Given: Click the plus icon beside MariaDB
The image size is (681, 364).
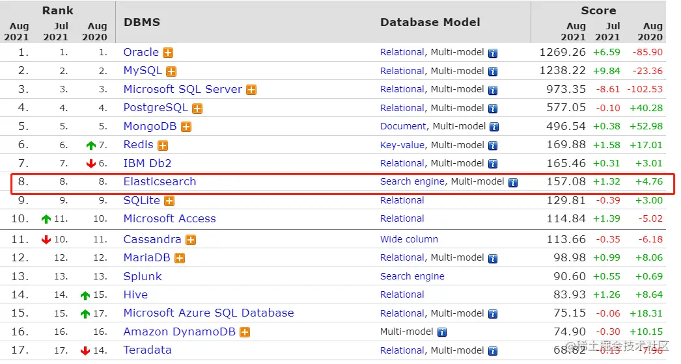Looking at the screenshot, I should point(180,259).
